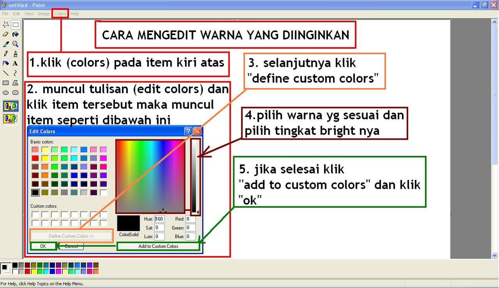Pick bright yellow in the palette

pyautogui.click(x=34, y=272)
